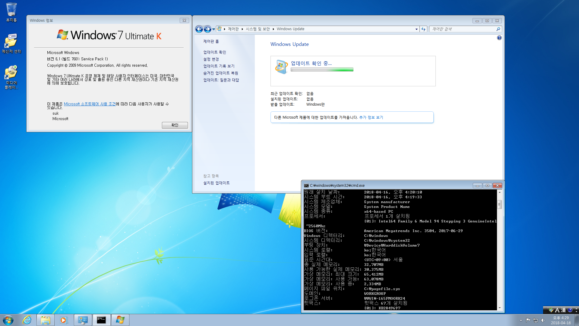Open network tray icon

coord(536,320)
